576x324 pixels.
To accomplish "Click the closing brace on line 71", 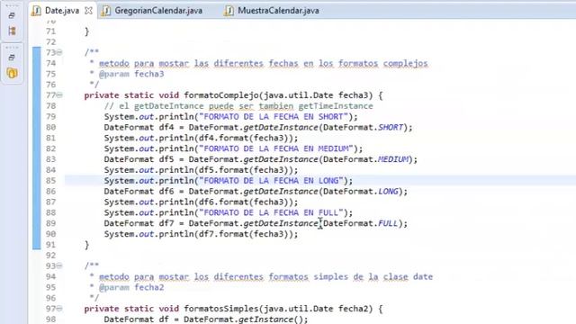I will tap(86, 31).
